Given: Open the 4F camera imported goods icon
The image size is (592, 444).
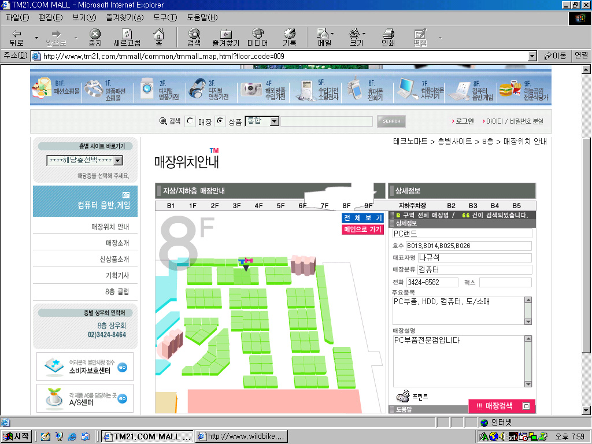Looking at the screenshot, I should pyautogui.click(x=251, y=90).
